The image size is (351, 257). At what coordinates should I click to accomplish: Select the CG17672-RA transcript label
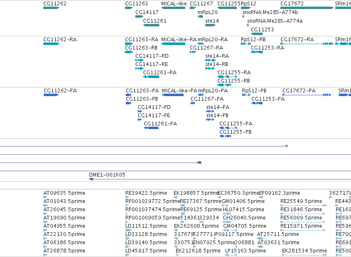point(297,40)
